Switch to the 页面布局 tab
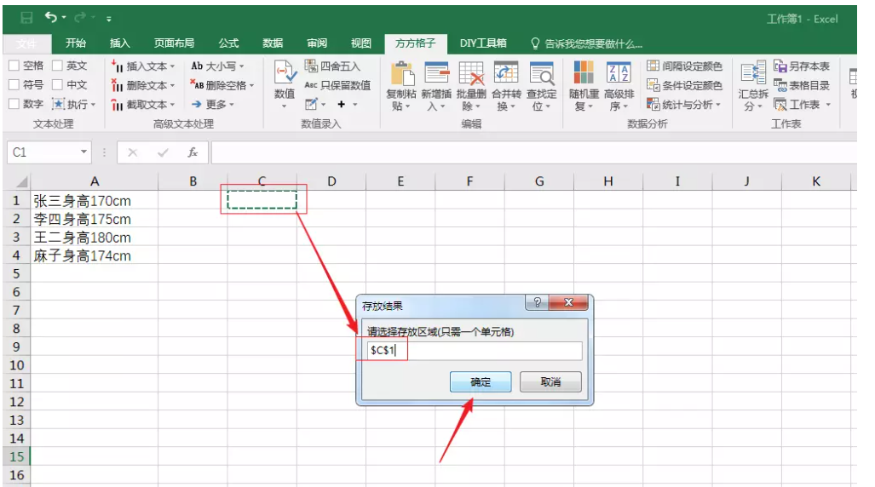Image resolution: width=875 pixels, height=487 pixels. pos(174,43)
